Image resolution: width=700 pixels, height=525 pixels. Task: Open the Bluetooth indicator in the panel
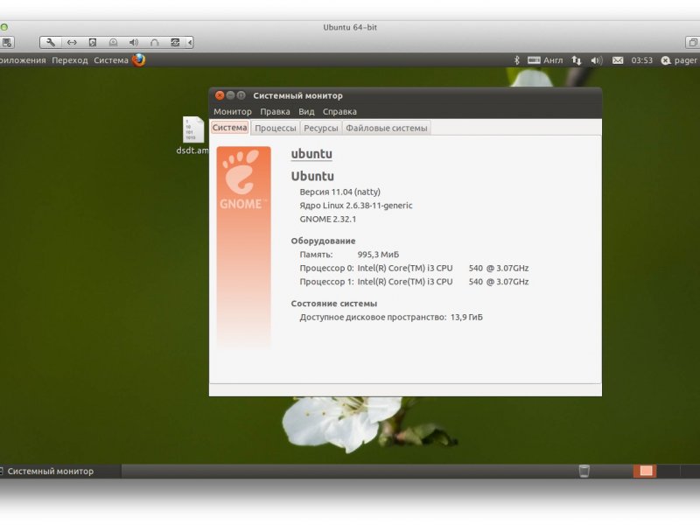point(516,59)
